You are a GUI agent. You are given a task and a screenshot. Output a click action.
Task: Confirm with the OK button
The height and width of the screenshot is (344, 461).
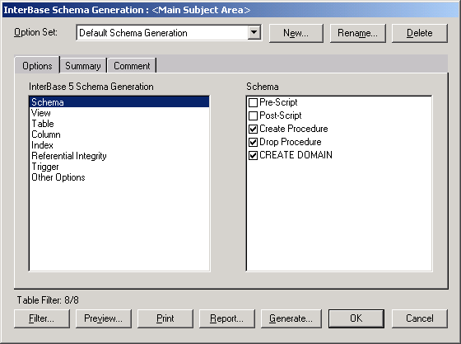(x=356, y=318)
